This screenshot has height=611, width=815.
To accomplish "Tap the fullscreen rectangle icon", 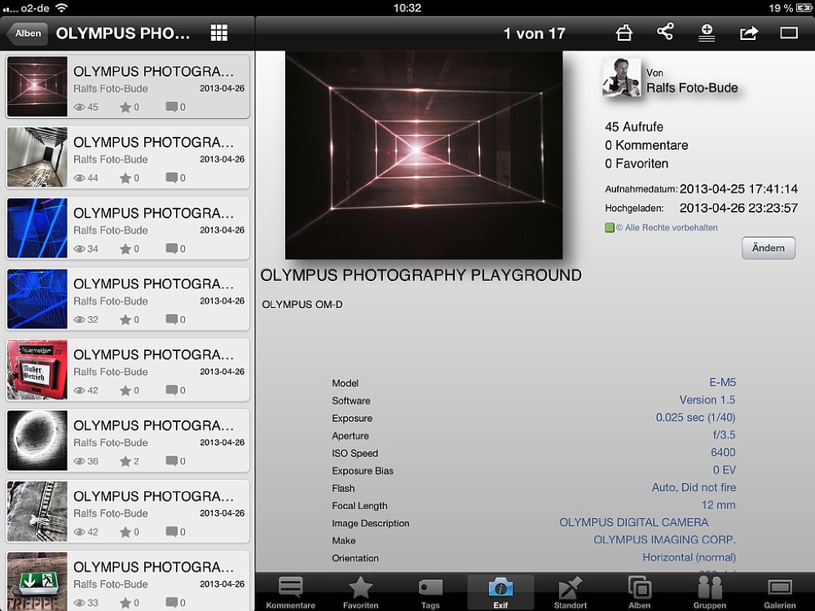I will point(789,33).
